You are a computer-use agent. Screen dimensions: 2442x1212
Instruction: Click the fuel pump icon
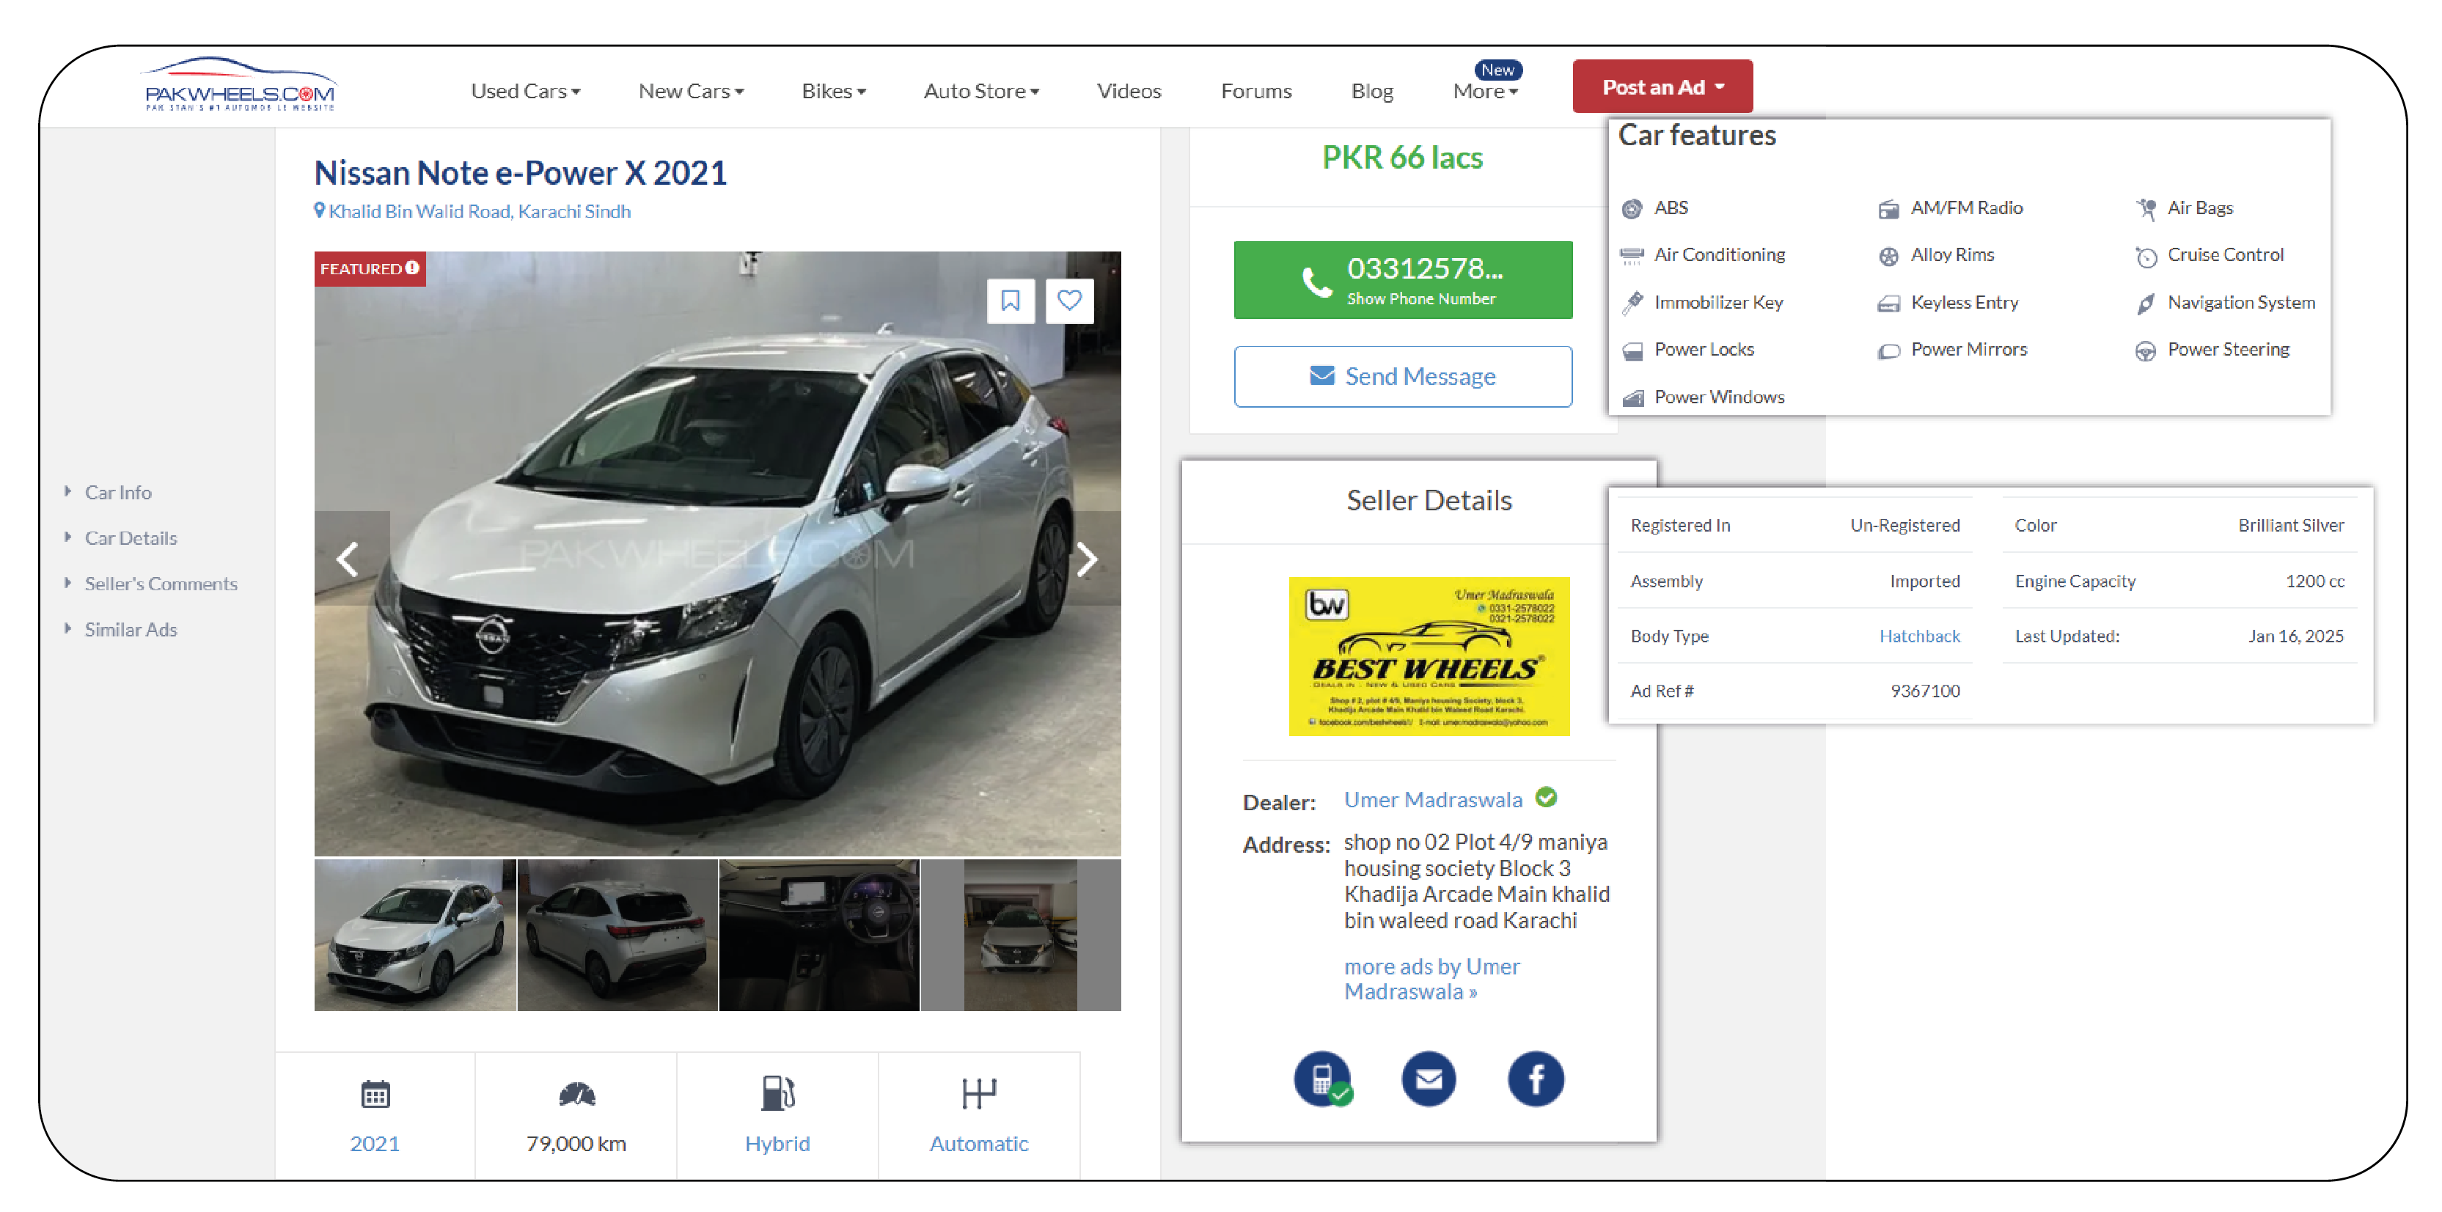[777, 1092]
